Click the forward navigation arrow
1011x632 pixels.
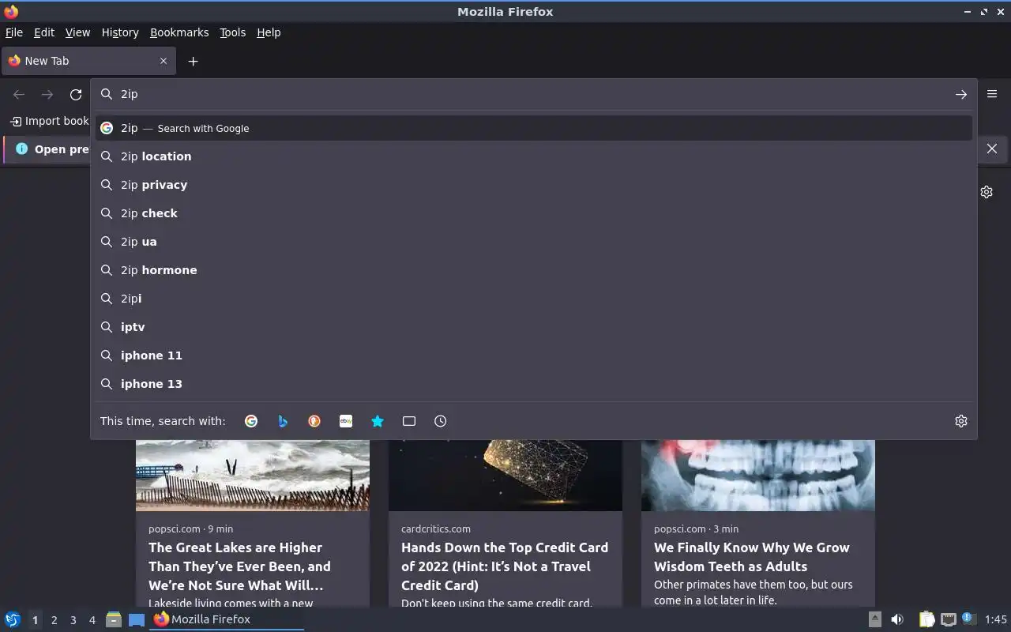click(x=47, y=95)
